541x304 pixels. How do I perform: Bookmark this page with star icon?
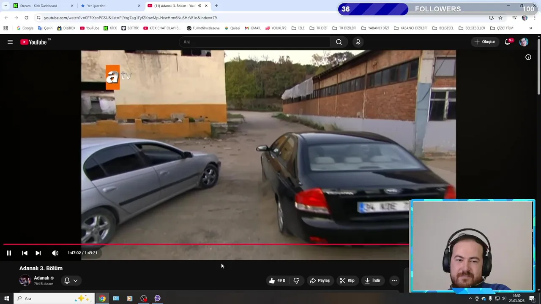(500, 18)
